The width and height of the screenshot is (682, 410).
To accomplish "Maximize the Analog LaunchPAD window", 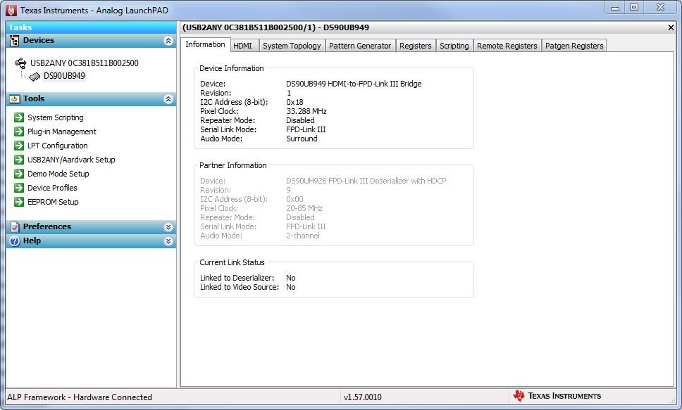I will point(633,7).
